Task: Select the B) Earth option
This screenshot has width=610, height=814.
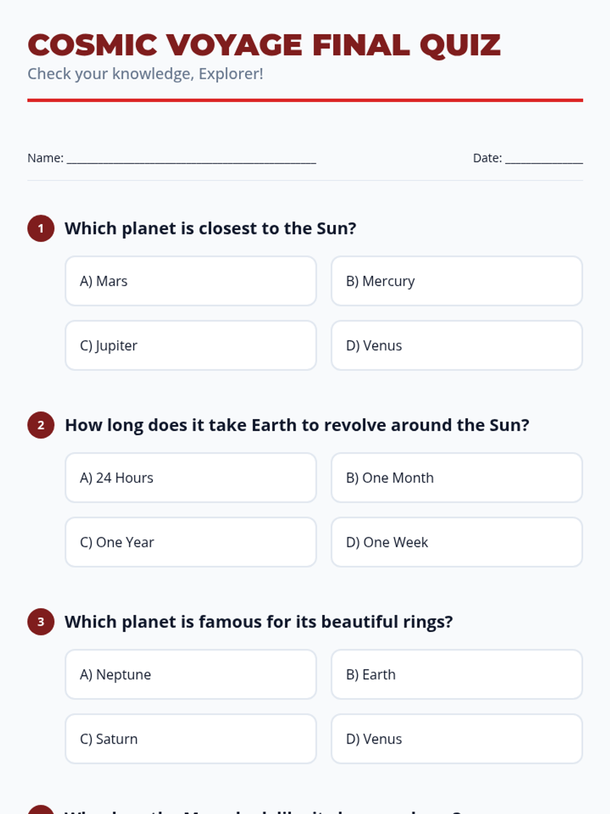Action: tap(456, 674)
